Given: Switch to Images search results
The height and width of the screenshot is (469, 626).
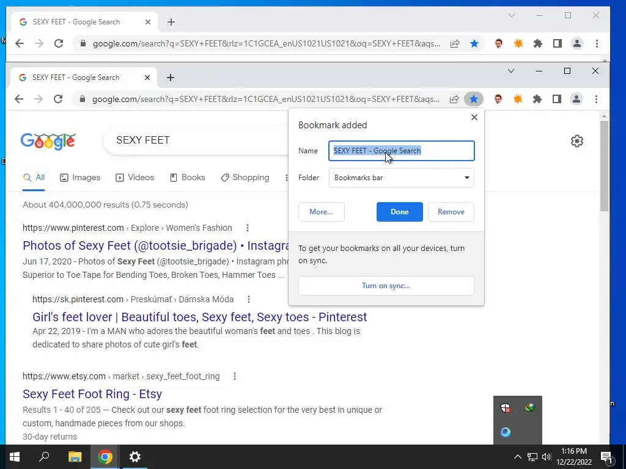Looking at the screenshot, I should (80, 178).
